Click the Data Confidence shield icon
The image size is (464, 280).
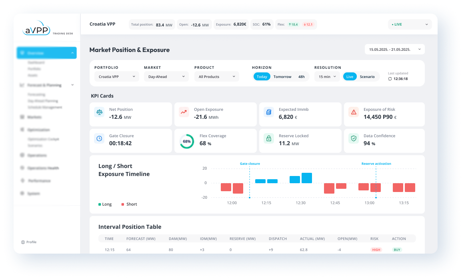point(354,138)
